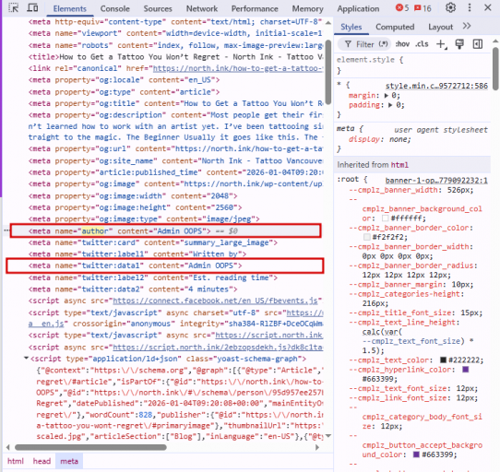Open the script.north.ink 2ebzopsdekh.js link
This screenshot has height=472, width=500.
tap(218, 347)
